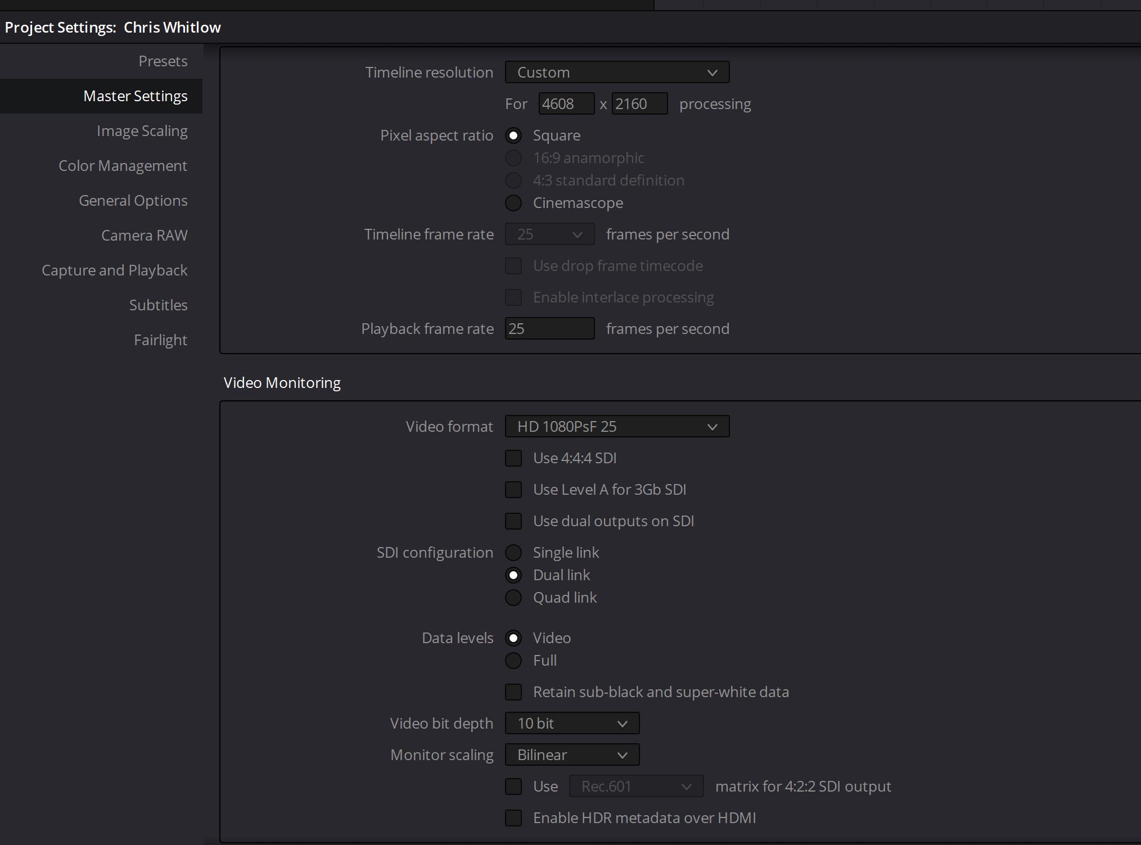Check the Use matrix for 4:2:2 SDI box

(x=513, y=787)
